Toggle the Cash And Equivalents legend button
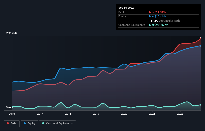This screenshot has width=205, height=131. pyautogui.click(x=57, y=124)
